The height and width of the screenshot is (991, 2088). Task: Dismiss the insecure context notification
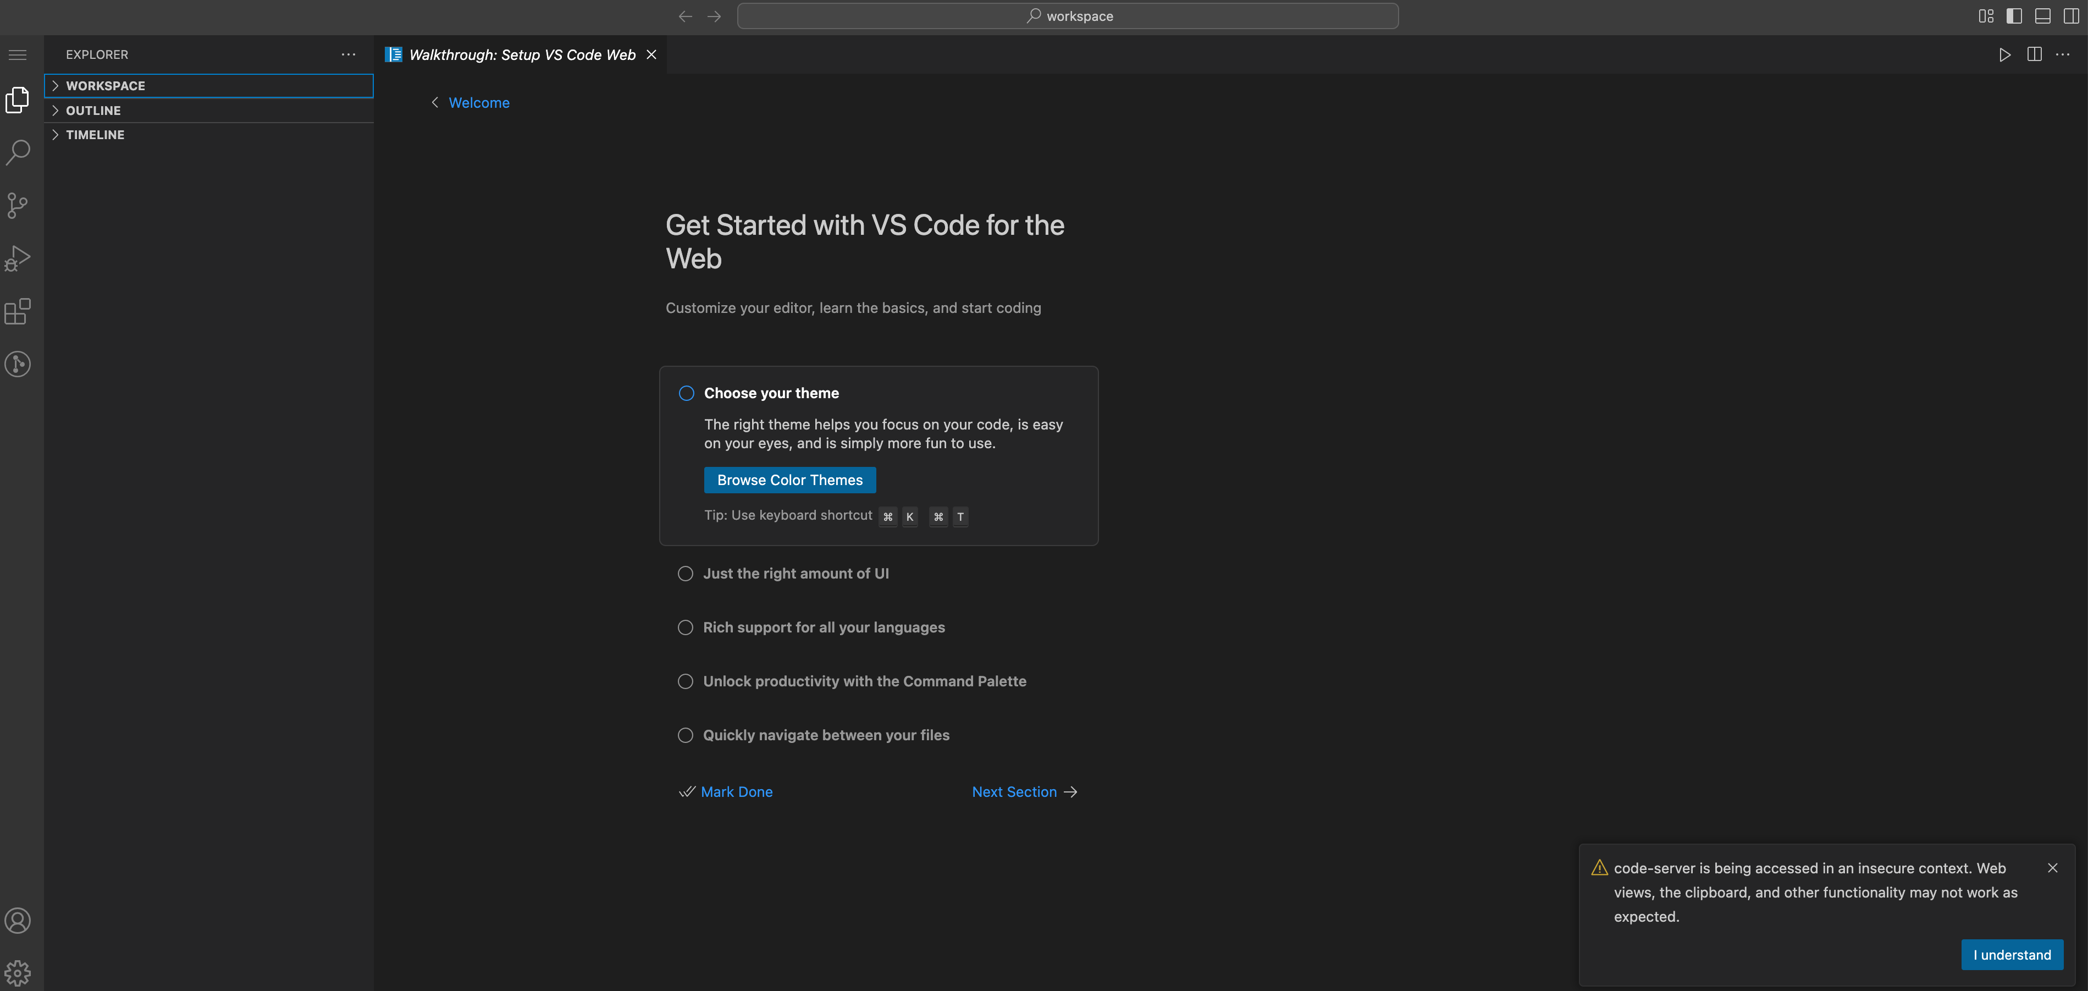(2052, 868)
